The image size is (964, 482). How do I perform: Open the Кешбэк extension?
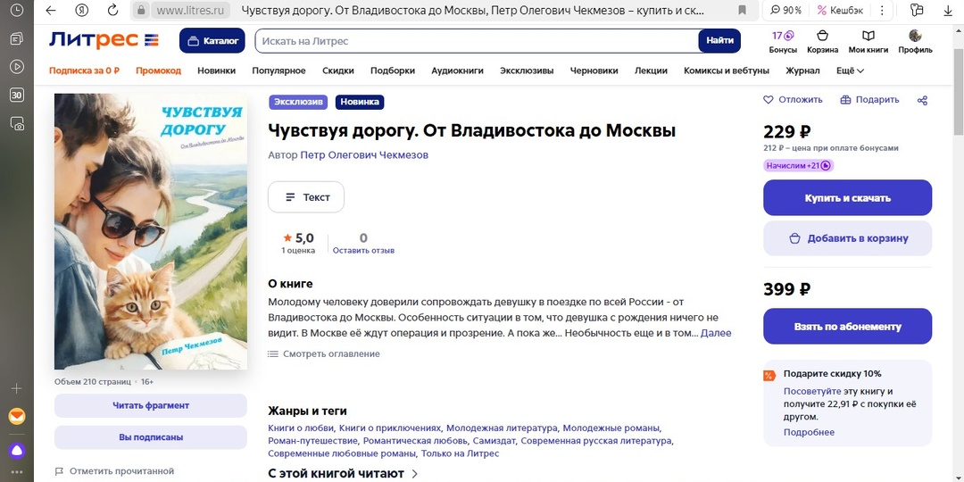click(838, 11)
